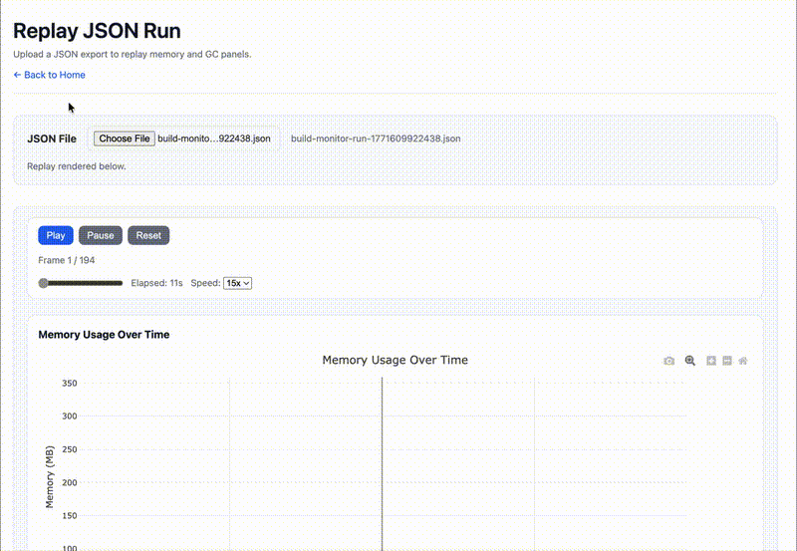797x551 pixels.
Task: Click the Frame 1 / 194 counter text
Action: click(x=67, y=260)
